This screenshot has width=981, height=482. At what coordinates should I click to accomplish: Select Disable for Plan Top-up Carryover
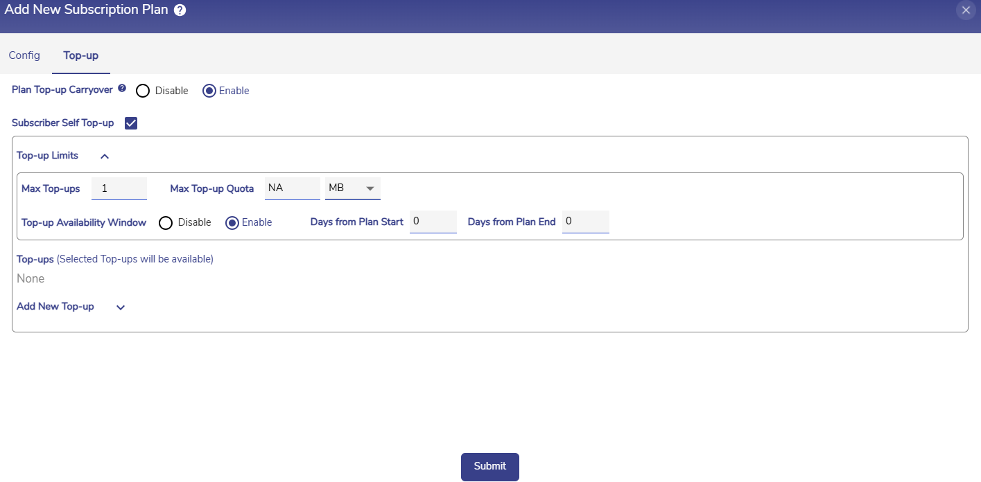pos(143,91)
